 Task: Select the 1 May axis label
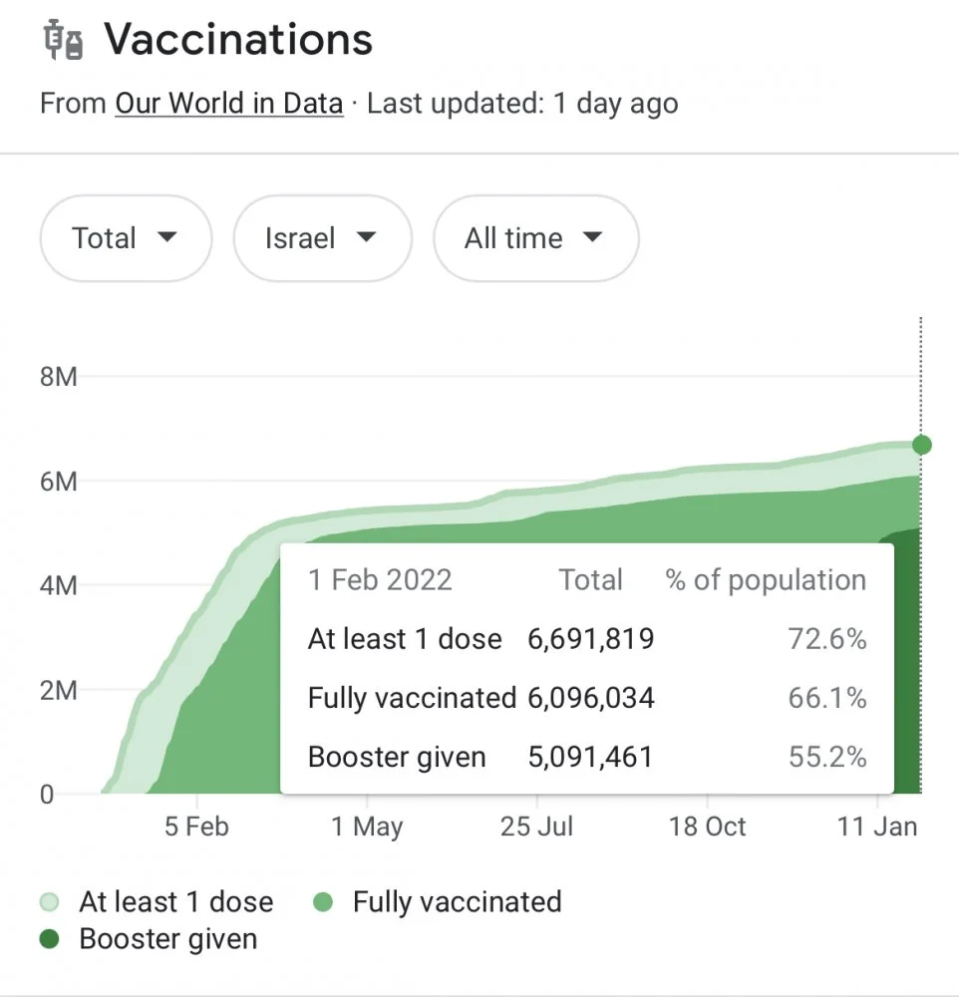tap(367, 827)
